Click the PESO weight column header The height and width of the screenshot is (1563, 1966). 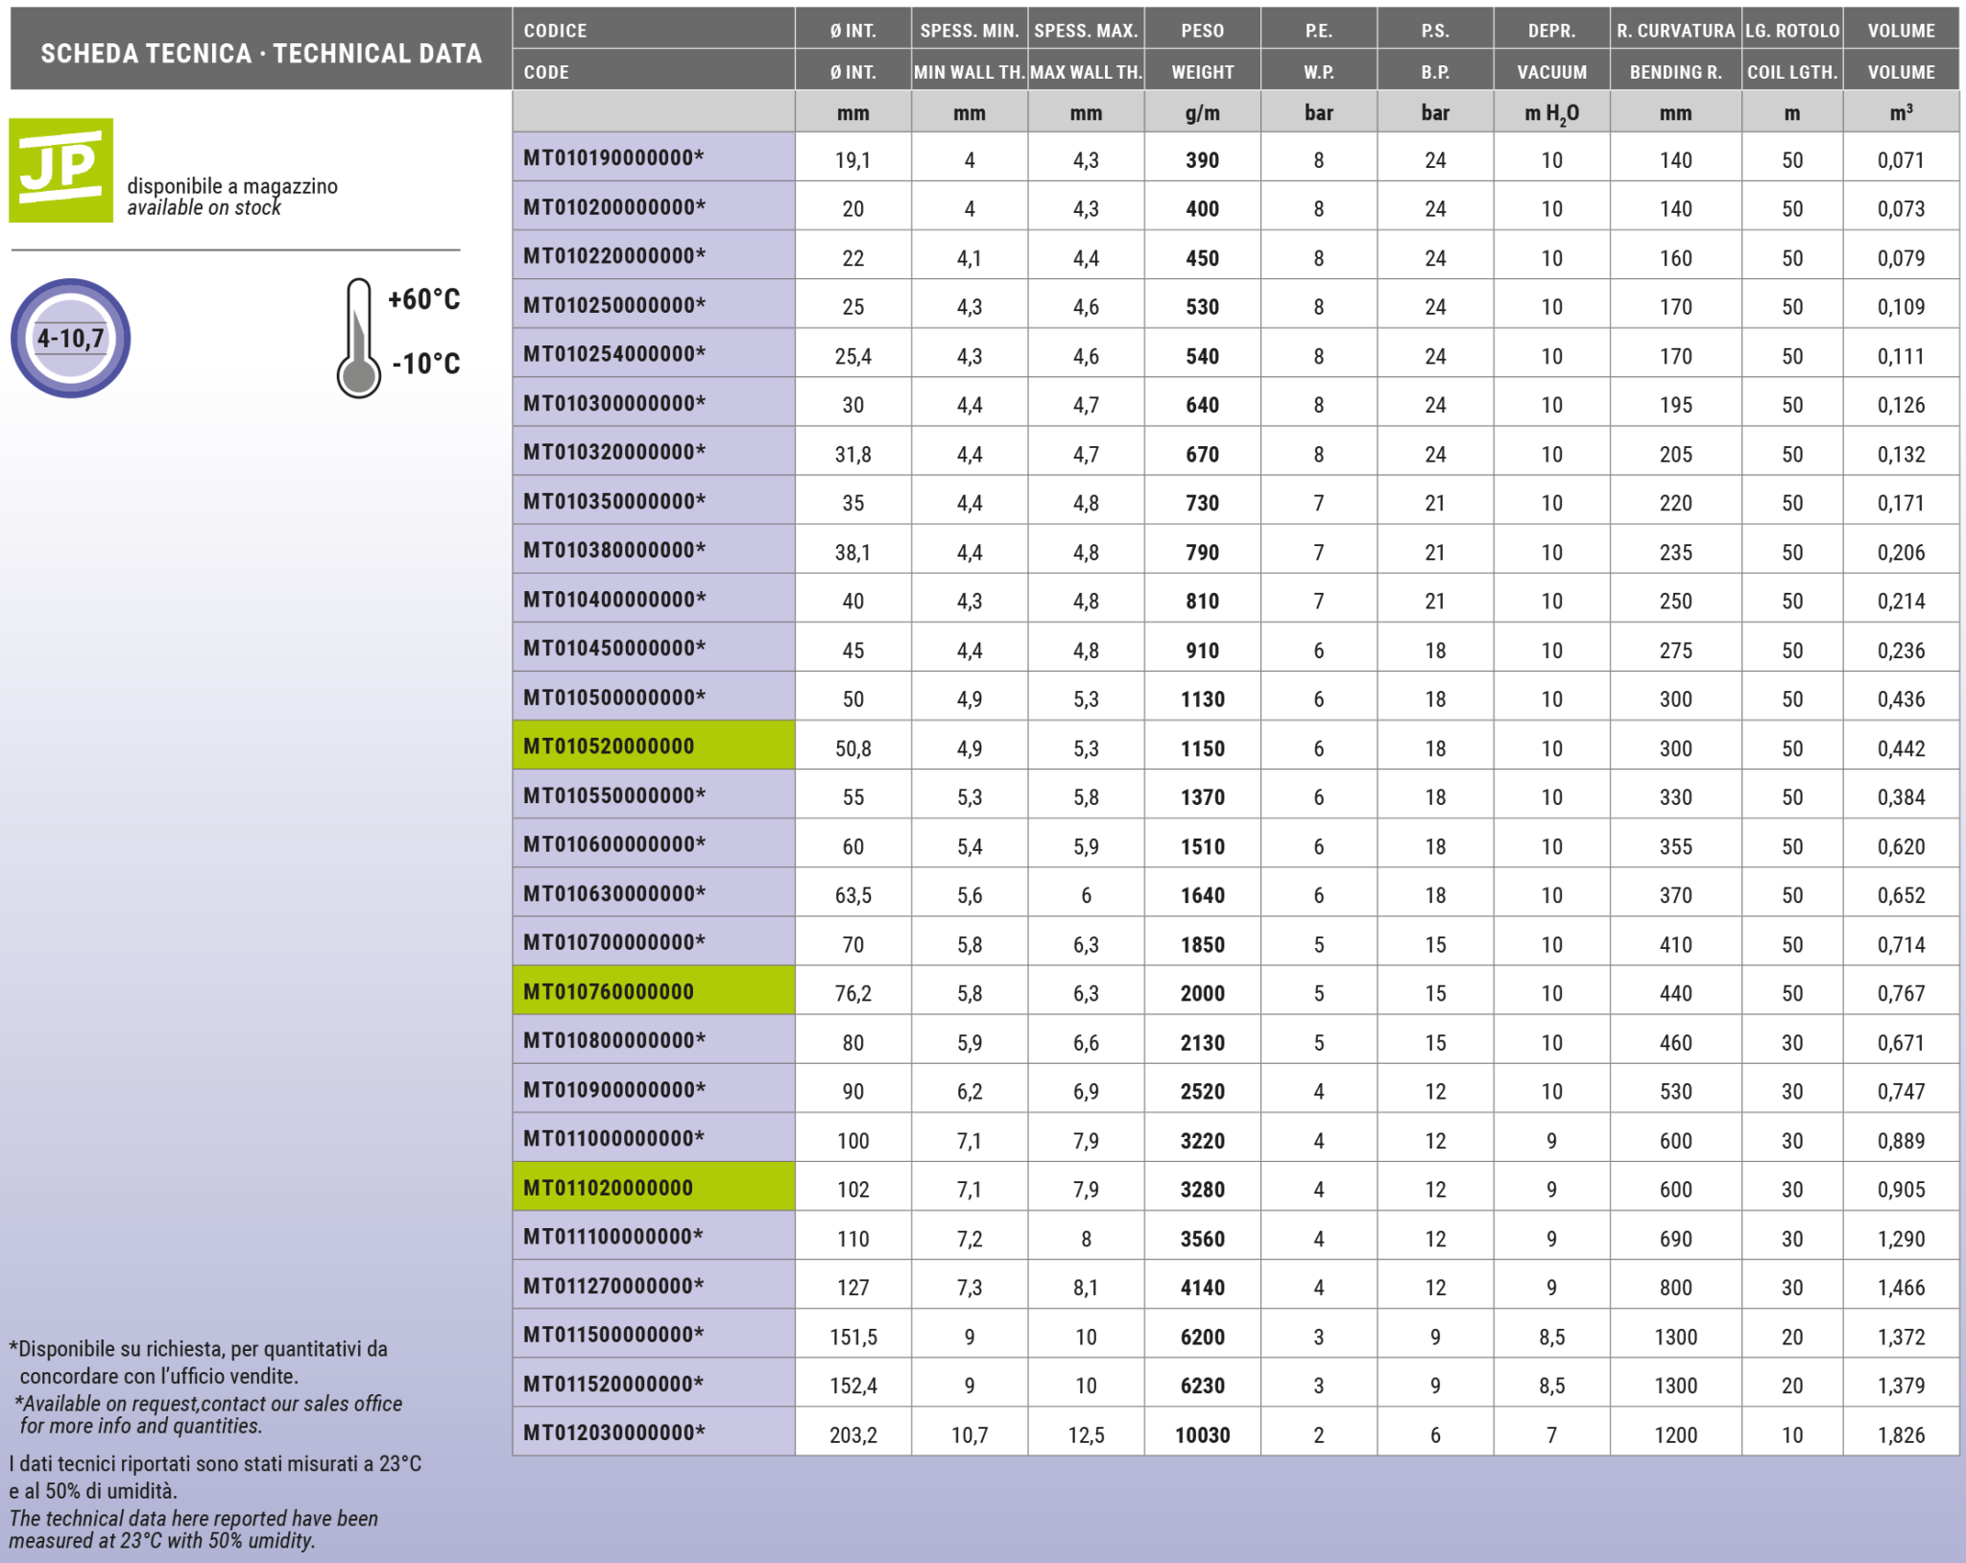[1202, 31]
